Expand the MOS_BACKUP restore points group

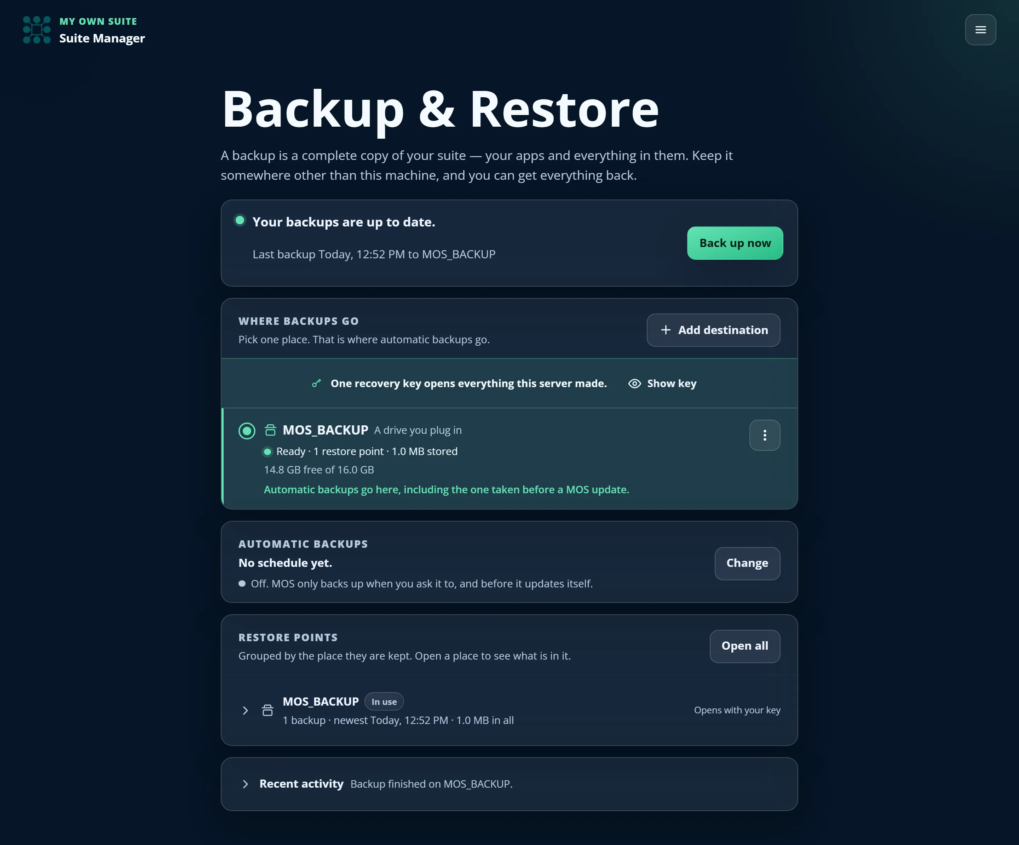click(245, 711)
